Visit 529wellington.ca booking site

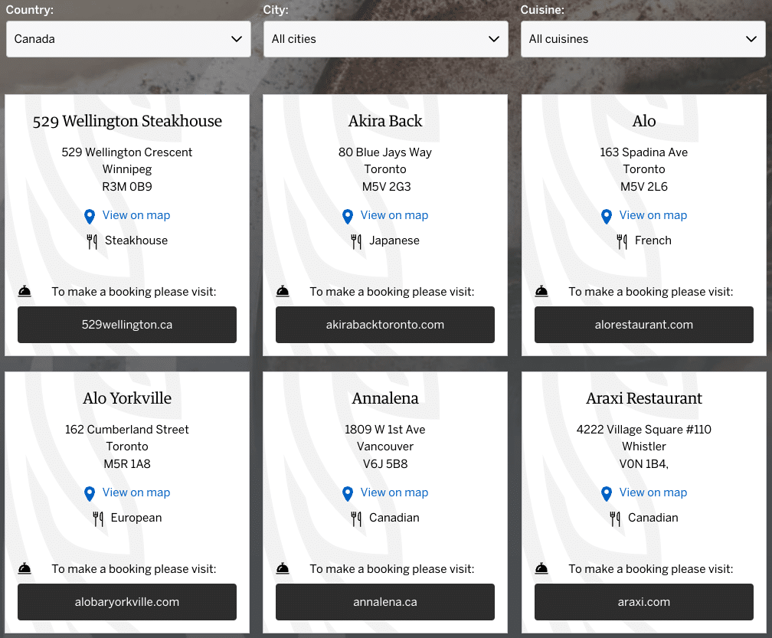(x=127, y=325)
